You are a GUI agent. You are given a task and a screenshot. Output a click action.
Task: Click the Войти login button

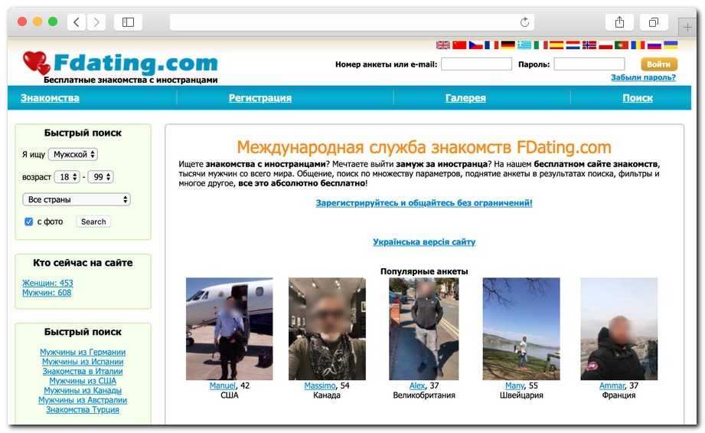(659, 64)
